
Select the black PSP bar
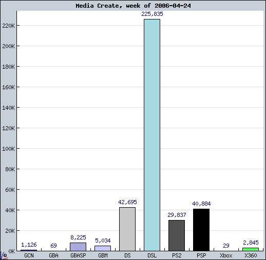201,230
